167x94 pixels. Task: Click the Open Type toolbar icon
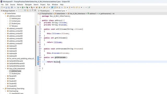point(44,8)
